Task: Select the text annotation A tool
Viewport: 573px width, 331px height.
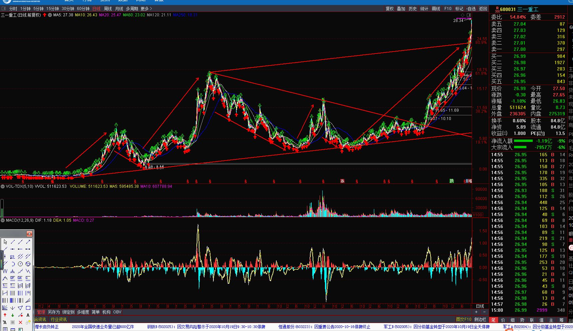Action: point(28,315)
